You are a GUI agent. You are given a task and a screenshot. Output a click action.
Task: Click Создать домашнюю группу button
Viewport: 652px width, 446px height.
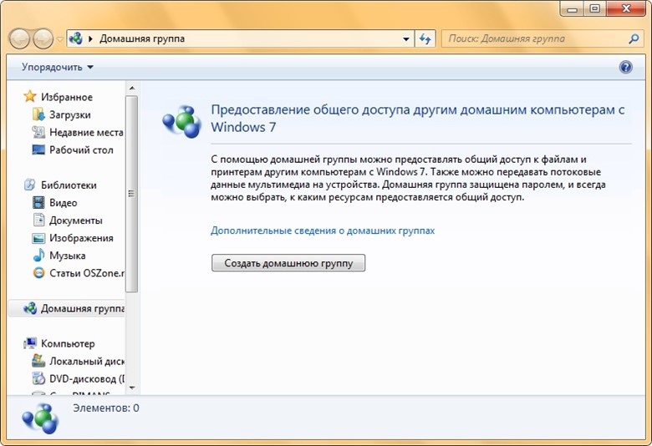pyautogui.click(x=288, y=263)
